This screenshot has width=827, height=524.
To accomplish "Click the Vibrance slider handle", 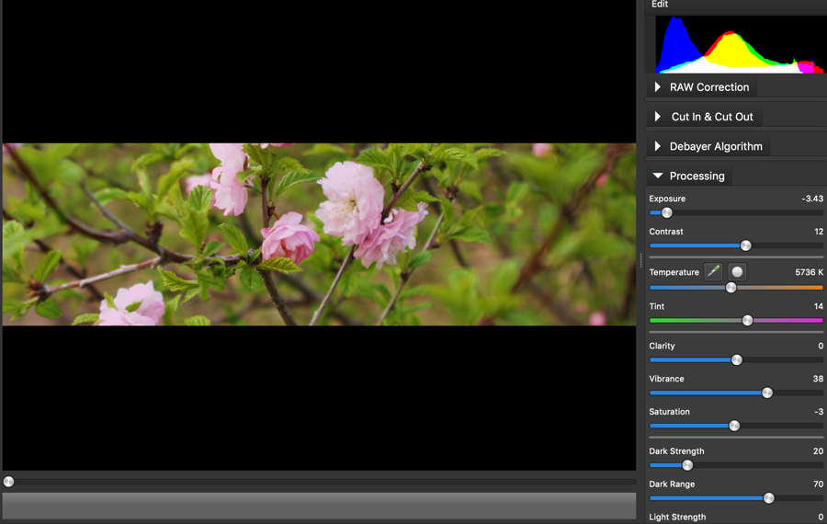I will pos(767,393).
